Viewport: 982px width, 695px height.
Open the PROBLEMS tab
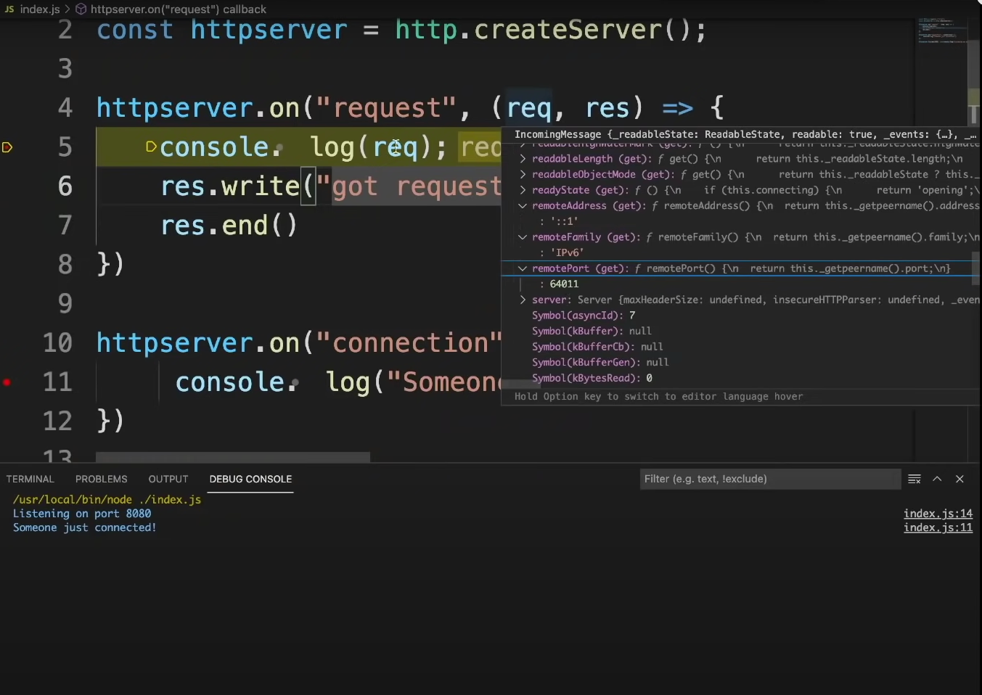tap(101, 479)
